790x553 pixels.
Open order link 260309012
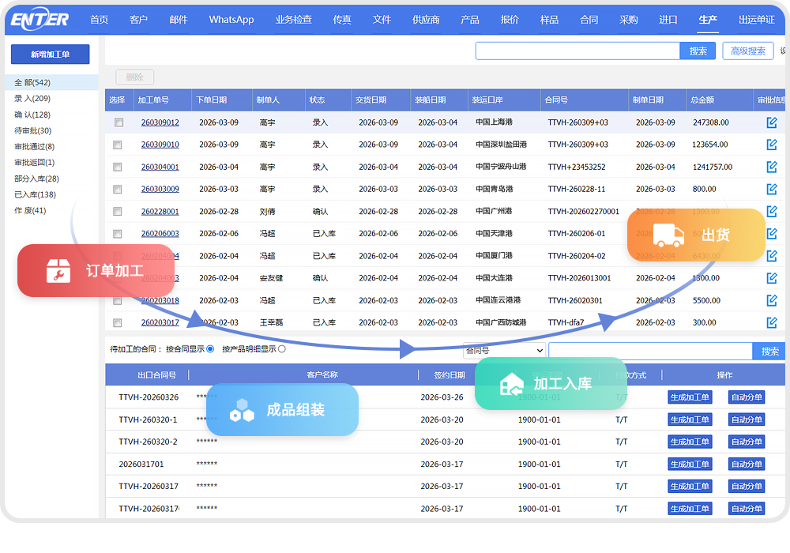click(x=160, y=122)
